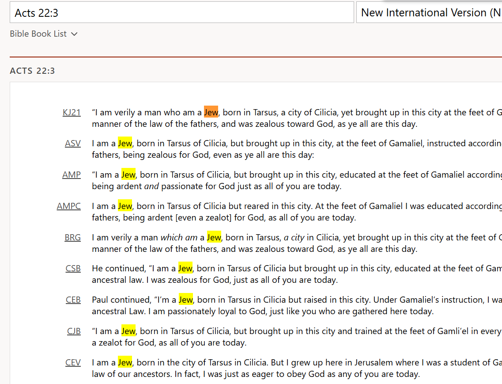Open the BRG translation link
Image resolution: width=502 pixels, height=384 pixels.
coord(73,238)
